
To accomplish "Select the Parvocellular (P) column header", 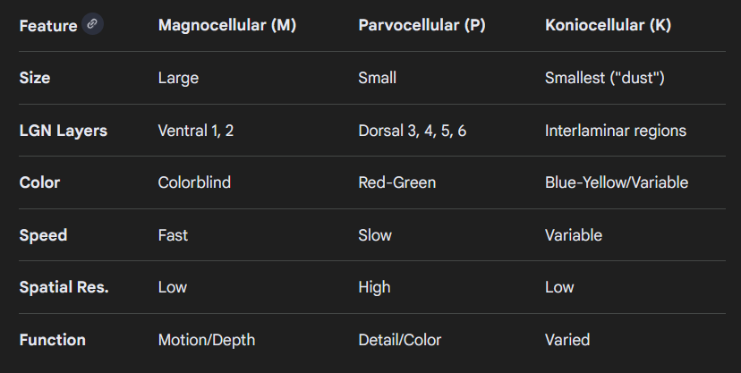I will point(422,26).
